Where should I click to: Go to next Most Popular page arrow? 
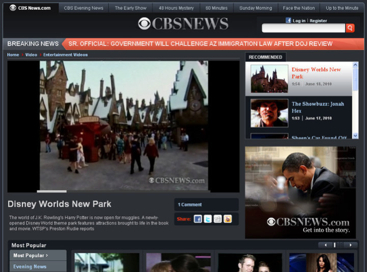(x=350, y=245)
